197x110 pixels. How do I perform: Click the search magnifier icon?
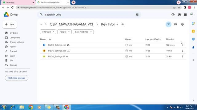click(x=41, y=15)
